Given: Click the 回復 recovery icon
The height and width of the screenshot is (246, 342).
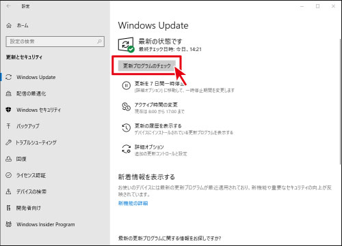Looking at the screenshot, I should point(9,159).
